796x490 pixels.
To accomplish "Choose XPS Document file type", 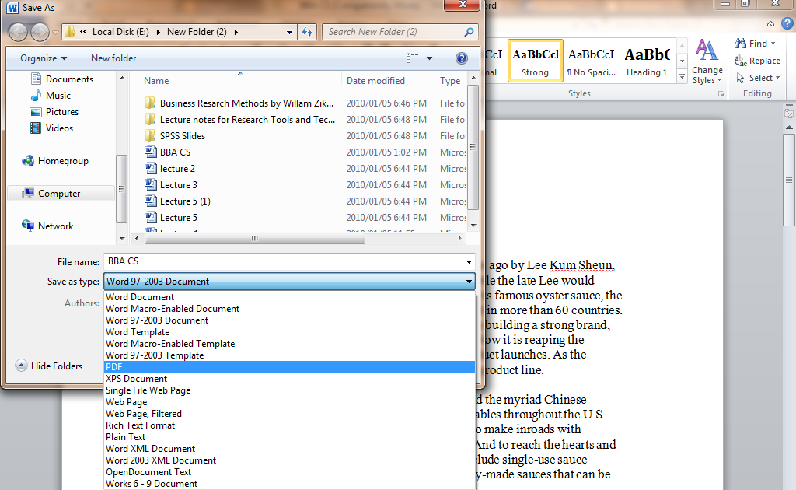I will 289,379.
